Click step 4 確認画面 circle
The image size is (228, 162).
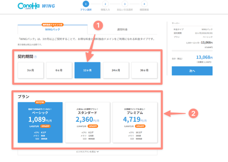point(144,4)
